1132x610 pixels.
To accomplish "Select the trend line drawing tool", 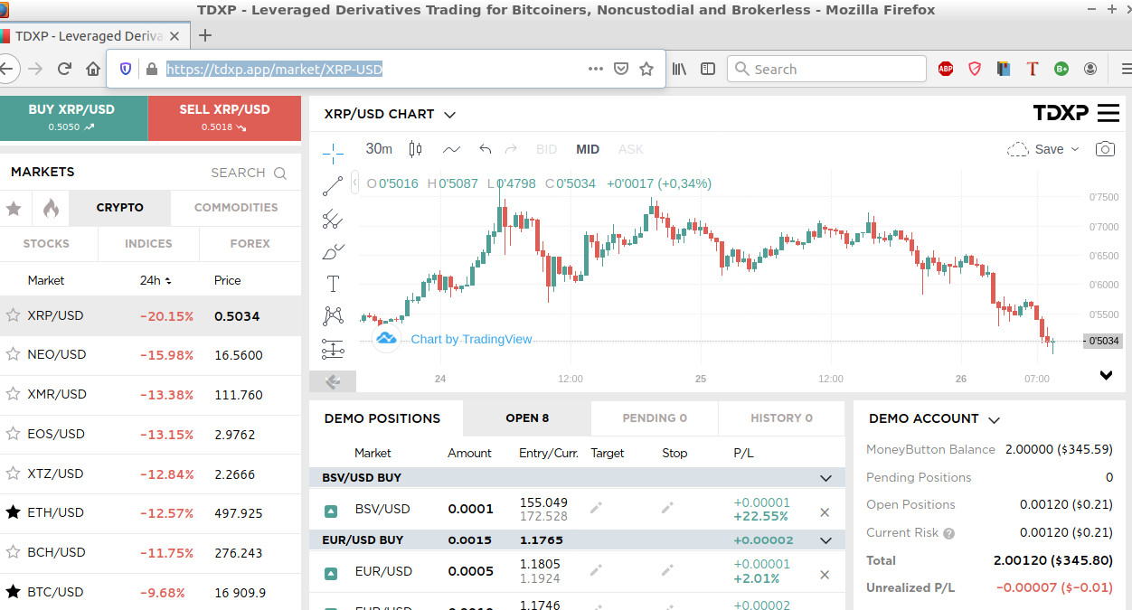I will tap(333, 186).
